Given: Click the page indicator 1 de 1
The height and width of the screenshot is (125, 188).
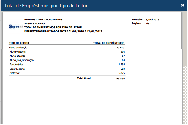Looking at the screenshot, I should (x=148, y=23).
